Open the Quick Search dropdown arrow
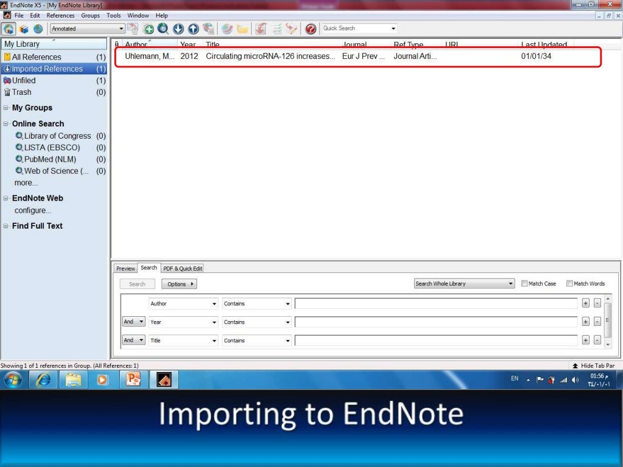Viewport: 623px width, 467px height. (x=394, y=29)
